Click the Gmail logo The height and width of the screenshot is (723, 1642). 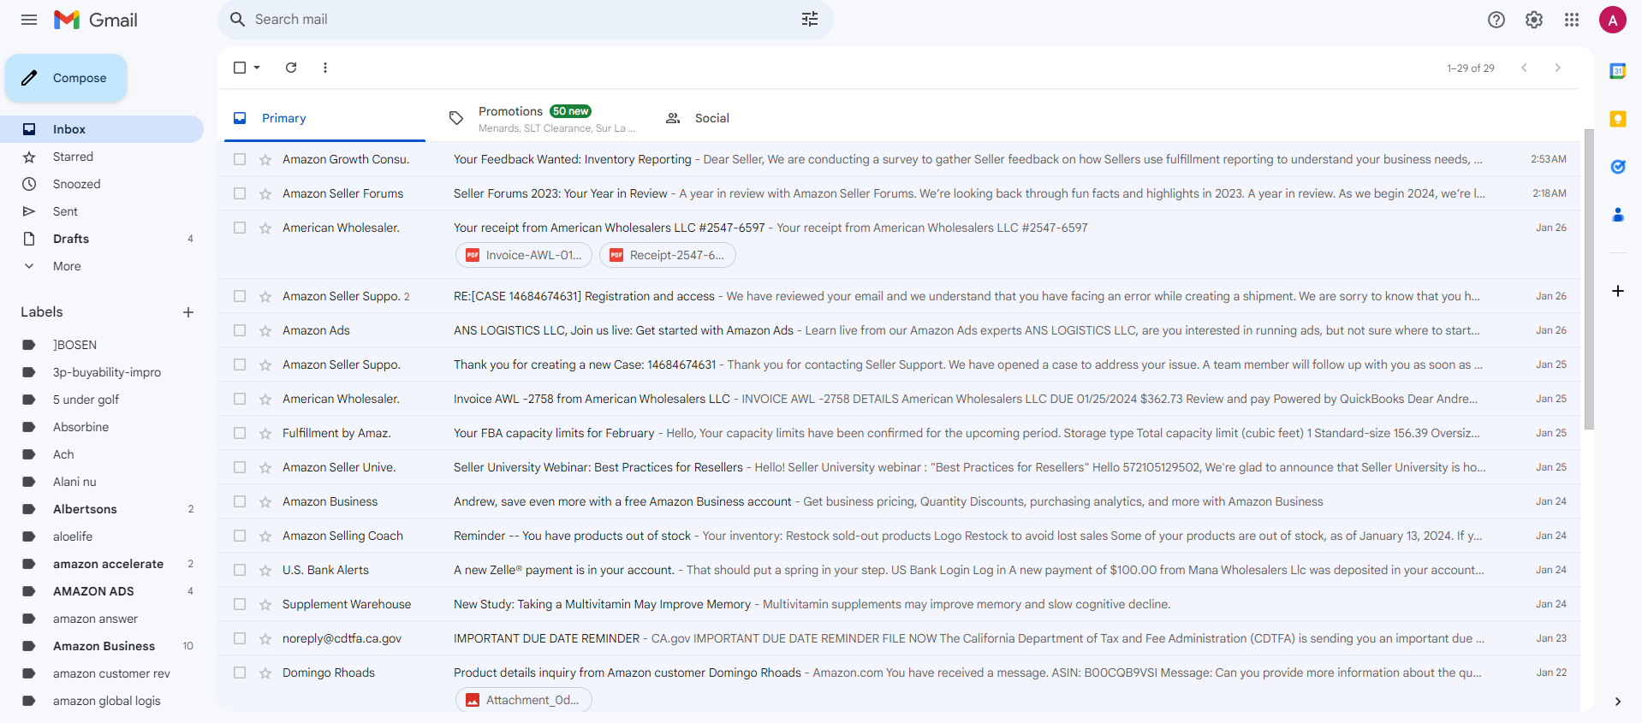pos(96,20)
